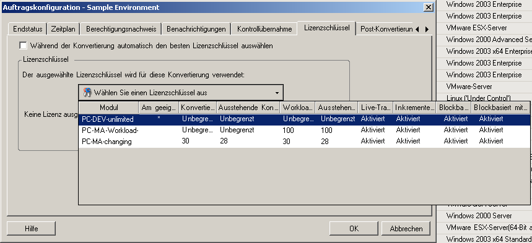This screenshot has height=243, width=532.
Task: Select the PC-MA-Workload license row
Action: (304, 130)
